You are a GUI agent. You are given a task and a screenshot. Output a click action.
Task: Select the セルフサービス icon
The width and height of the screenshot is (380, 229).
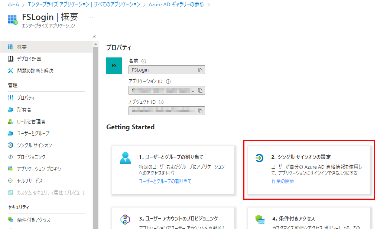pos(10,180)
